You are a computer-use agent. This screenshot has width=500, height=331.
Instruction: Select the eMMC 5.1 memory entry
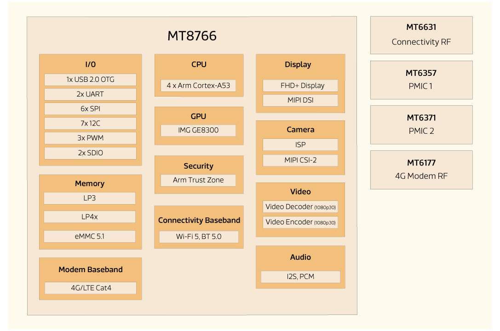coord(90,236)
